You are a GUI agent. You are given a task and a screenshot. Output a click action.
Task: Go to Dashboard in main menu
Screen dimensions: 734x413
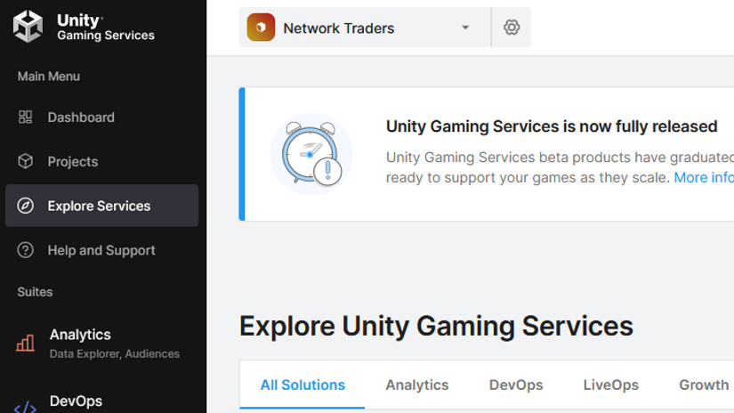point(102,117)
